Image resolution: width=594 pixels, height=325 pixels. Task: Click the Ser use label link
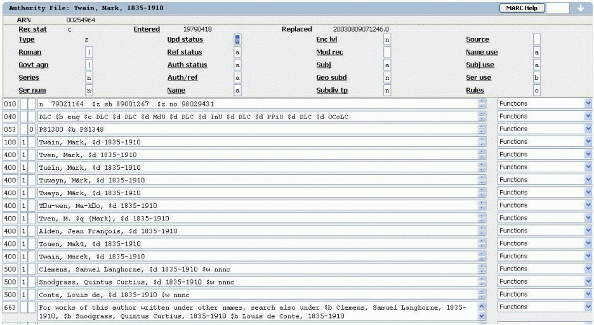point(478,77)
